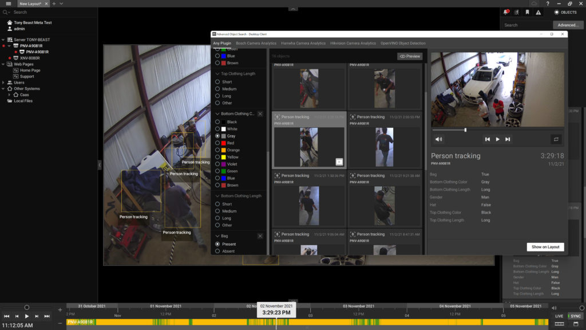Select Short top clothing length
The image size is (586, 330).
[x=217, y=82]
